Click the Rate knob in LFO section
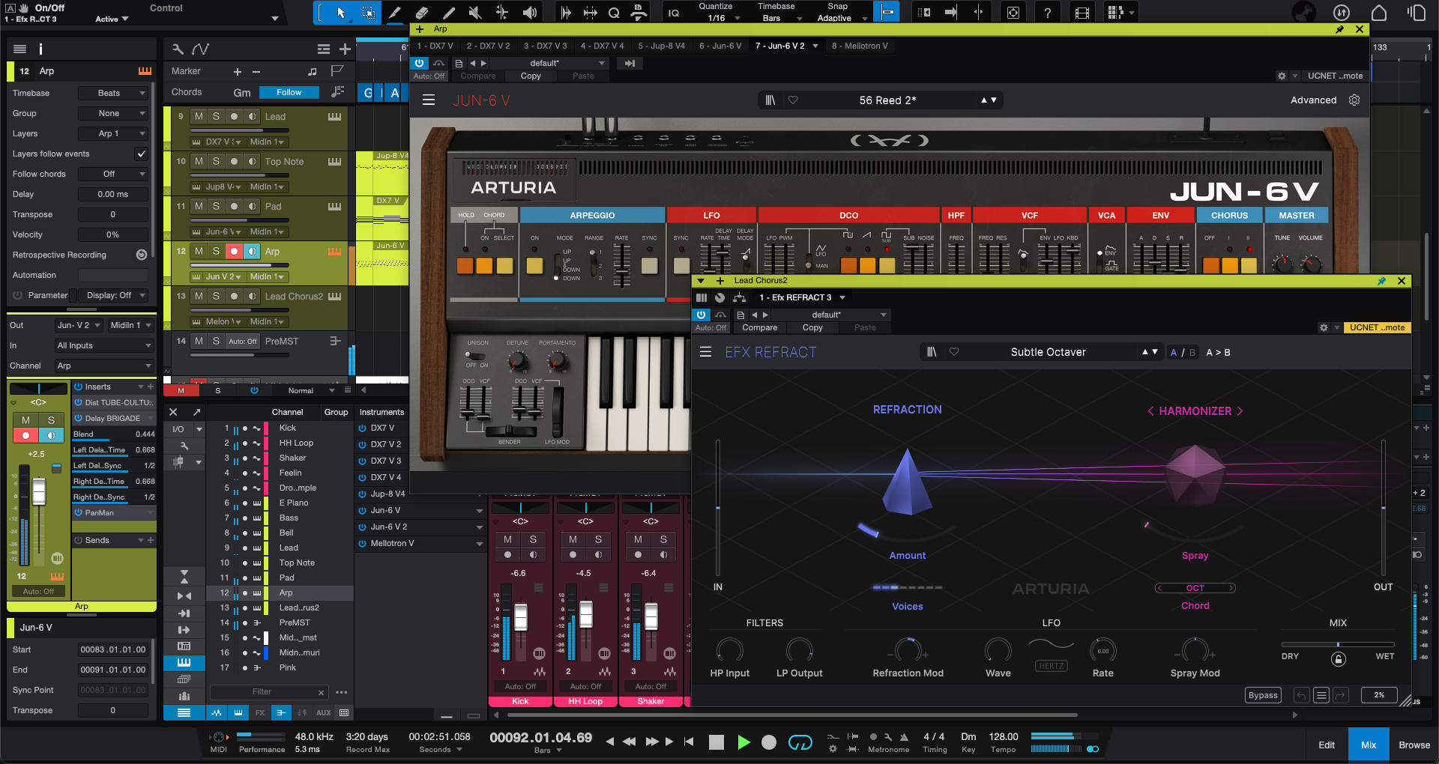 (1103, 650)
